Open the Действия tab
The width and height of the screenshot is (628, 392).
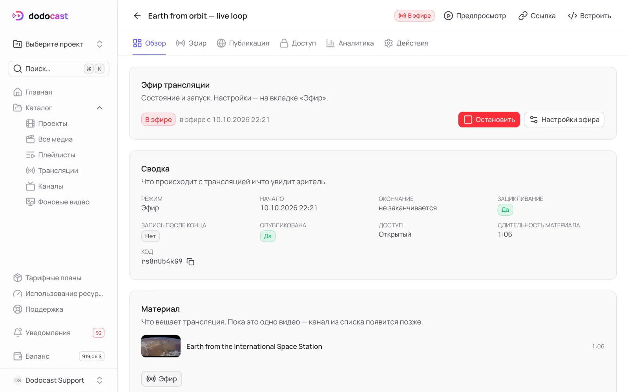coord(406,43)
